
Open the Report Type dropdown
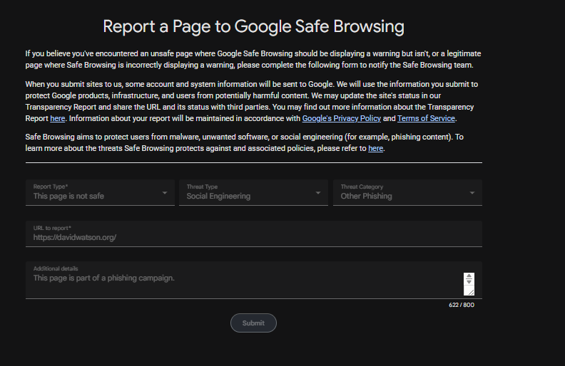(x=100, y=193)
